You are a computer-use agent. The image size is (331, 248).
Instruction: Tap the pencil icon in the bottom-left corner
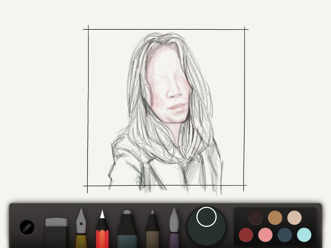pyautogui.click(x=26, y=228)
